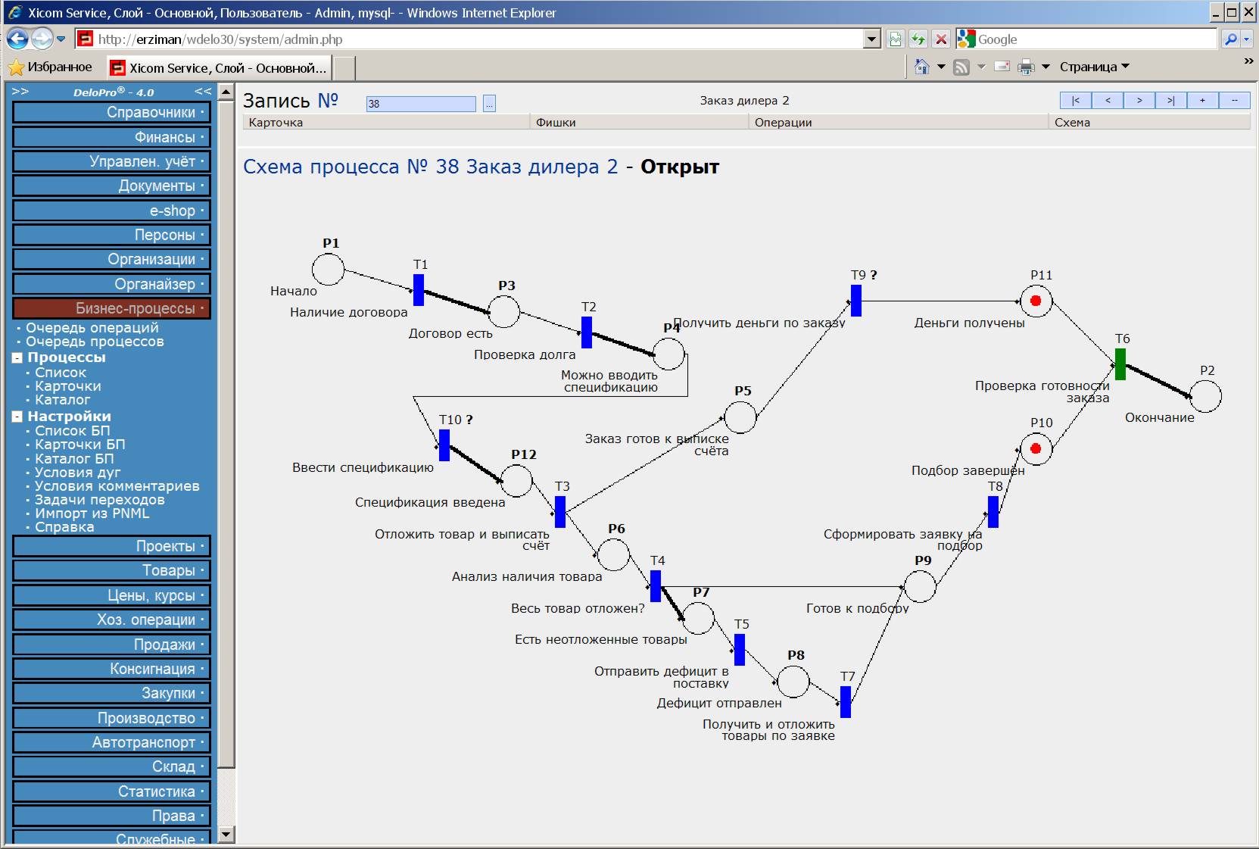Switch to the Схема tab
Viewport: 1259px width, 849px height.
tap(1149, 122)
